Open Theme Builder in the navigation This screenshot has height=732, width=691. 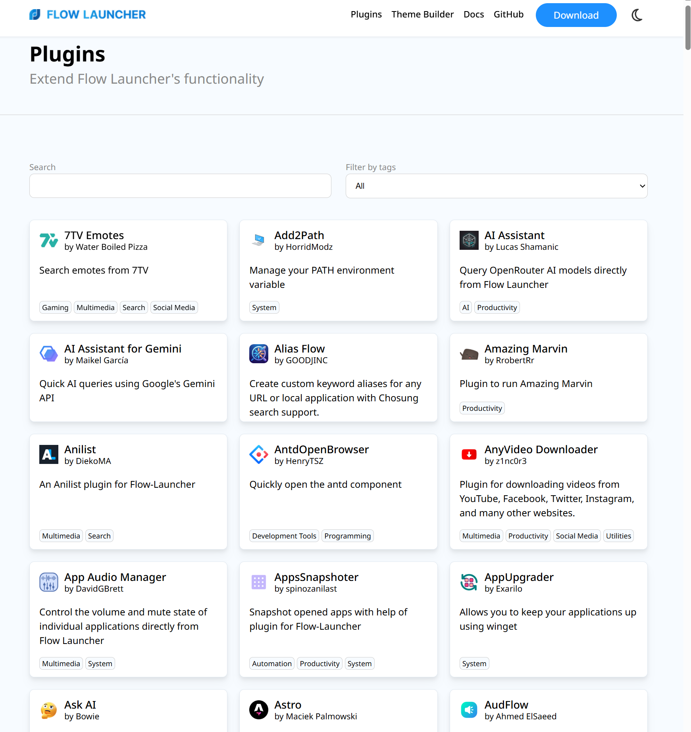click(x=422, y=14)
